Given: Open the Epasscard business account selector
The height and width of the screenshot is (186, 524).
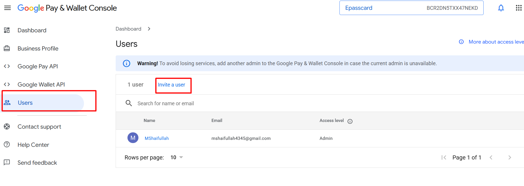Looking at the screenshot, I should (411, 8).
